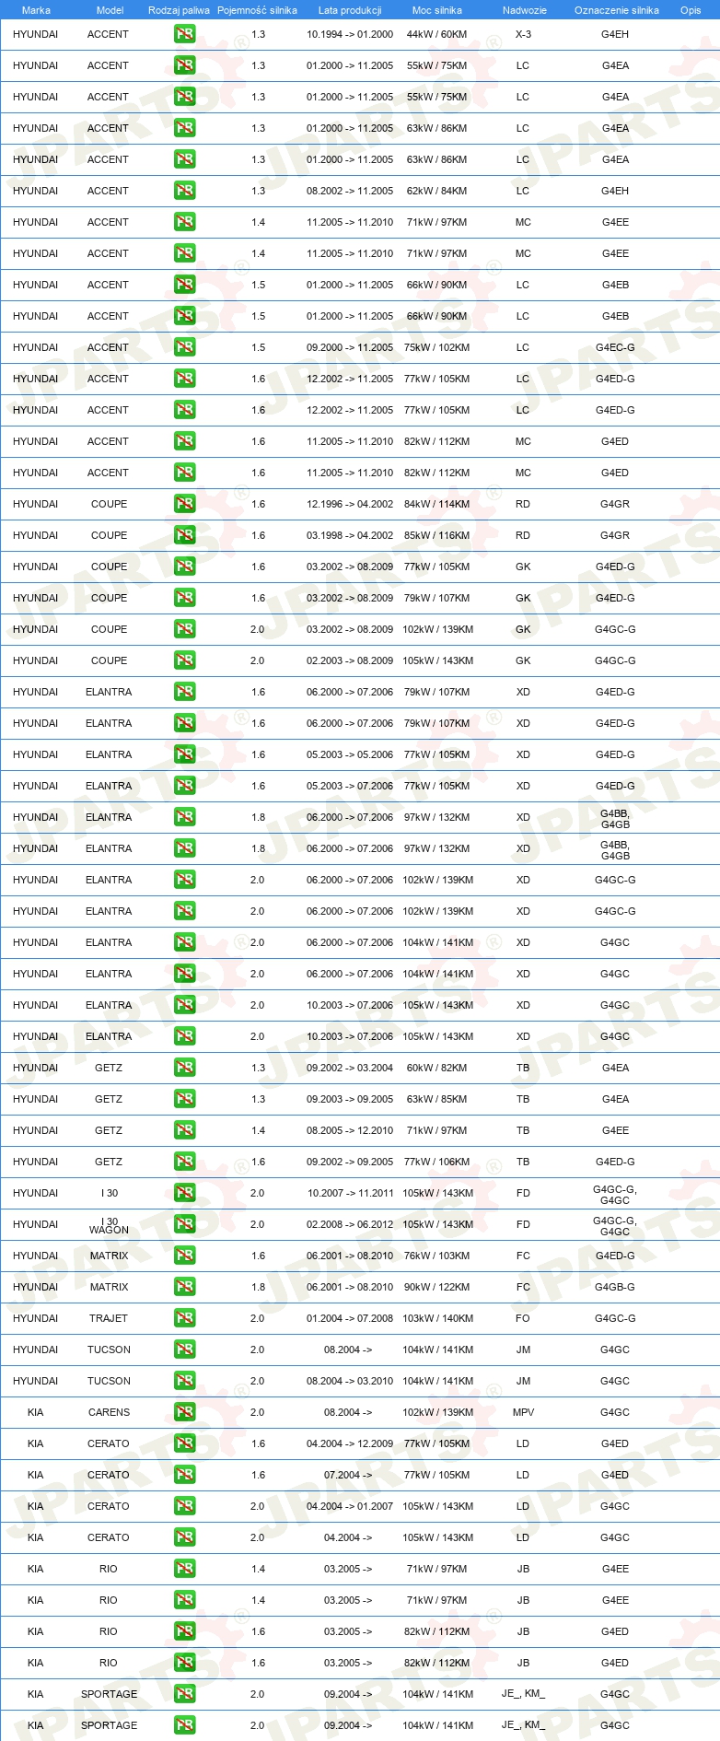
Task: Select the X-3 body code cell
Action: (x=523, y=34)
